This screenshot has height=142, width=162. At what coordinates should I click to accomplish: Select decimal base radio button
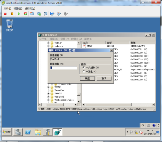click(84, 72)
